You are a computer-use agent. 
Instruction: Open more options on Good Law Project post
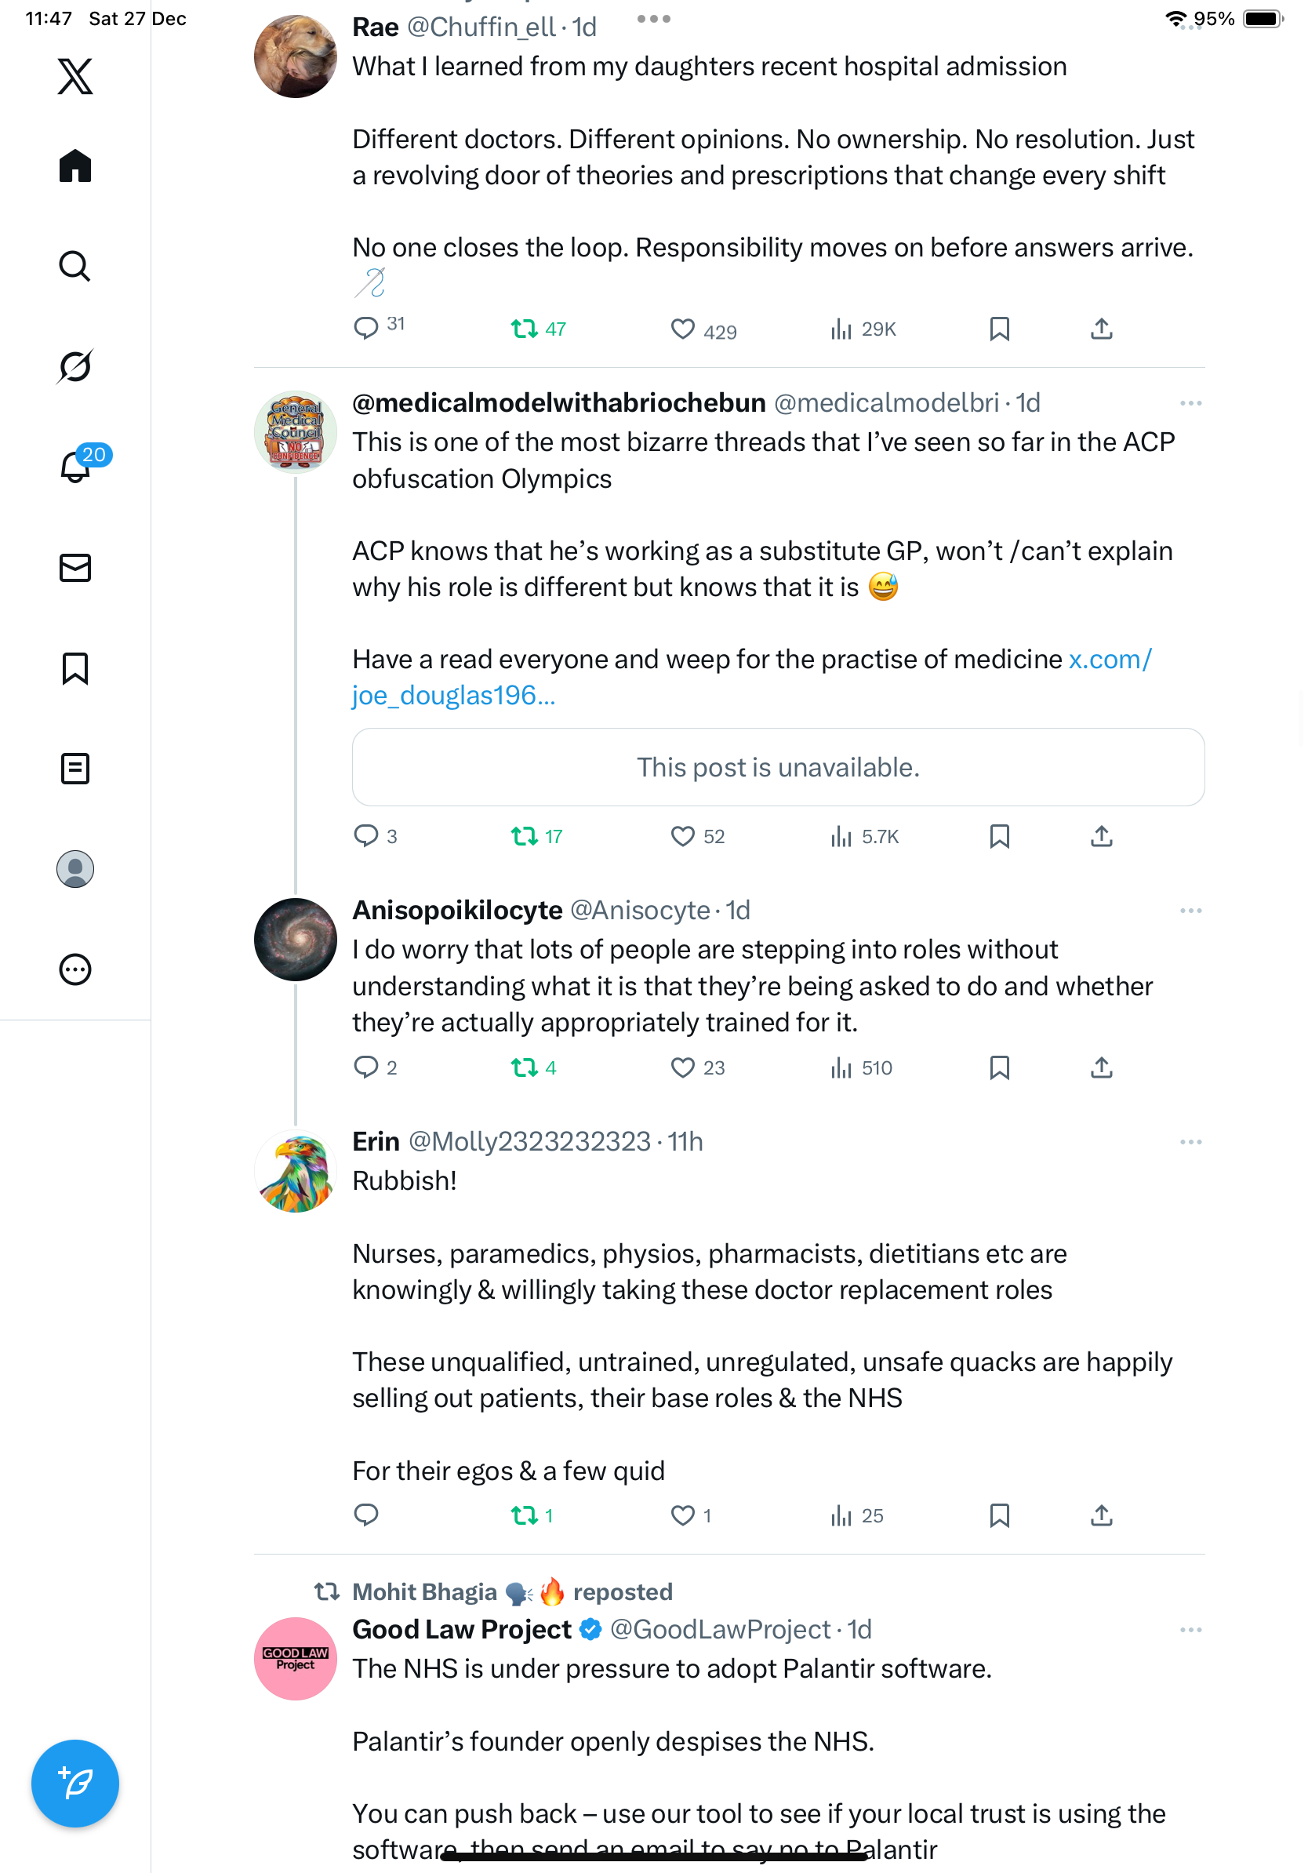(x=1190, y=1630)
